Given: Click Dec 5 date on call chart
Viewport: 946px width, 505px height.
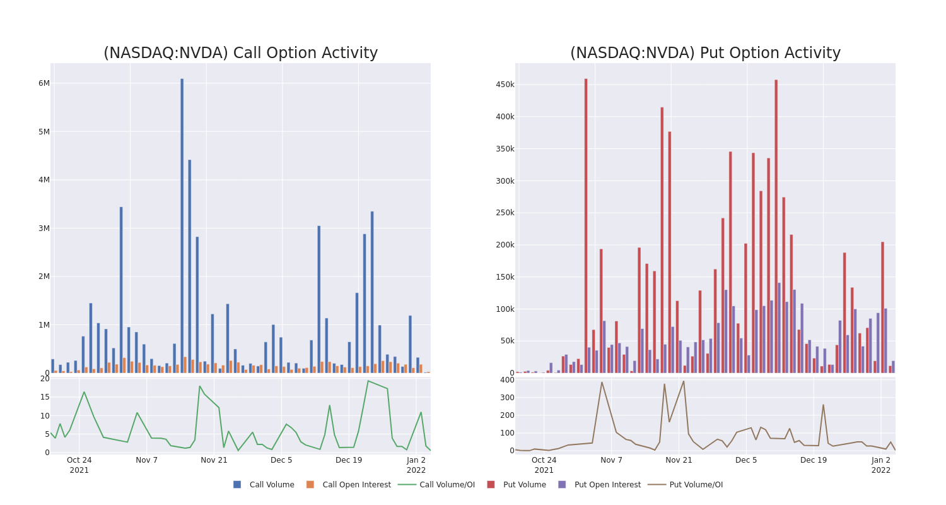Looking at the screenshot, I should (281, 460).
